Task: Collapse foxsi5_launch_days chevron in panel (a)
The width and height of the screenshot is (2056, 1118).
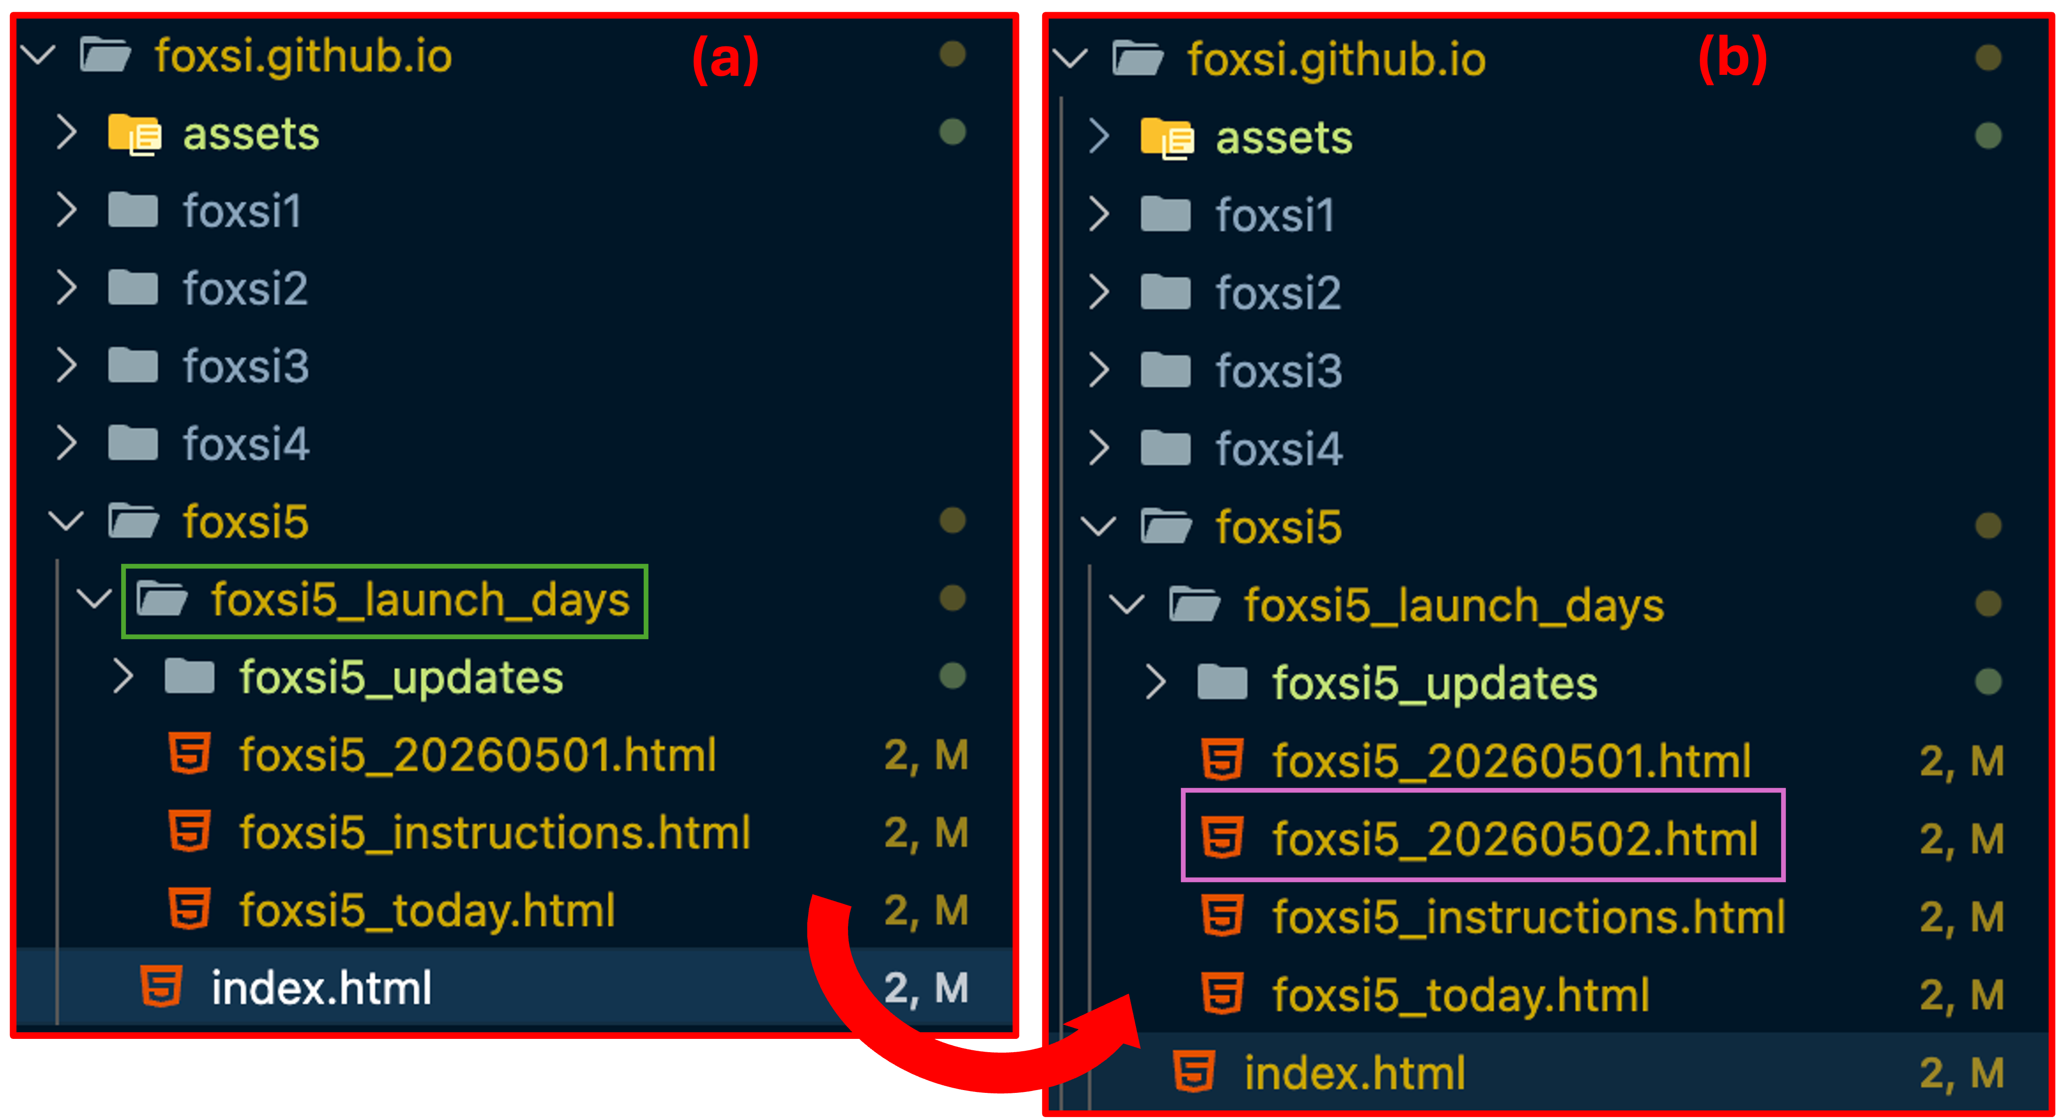Action: click(x=94, y=598)
